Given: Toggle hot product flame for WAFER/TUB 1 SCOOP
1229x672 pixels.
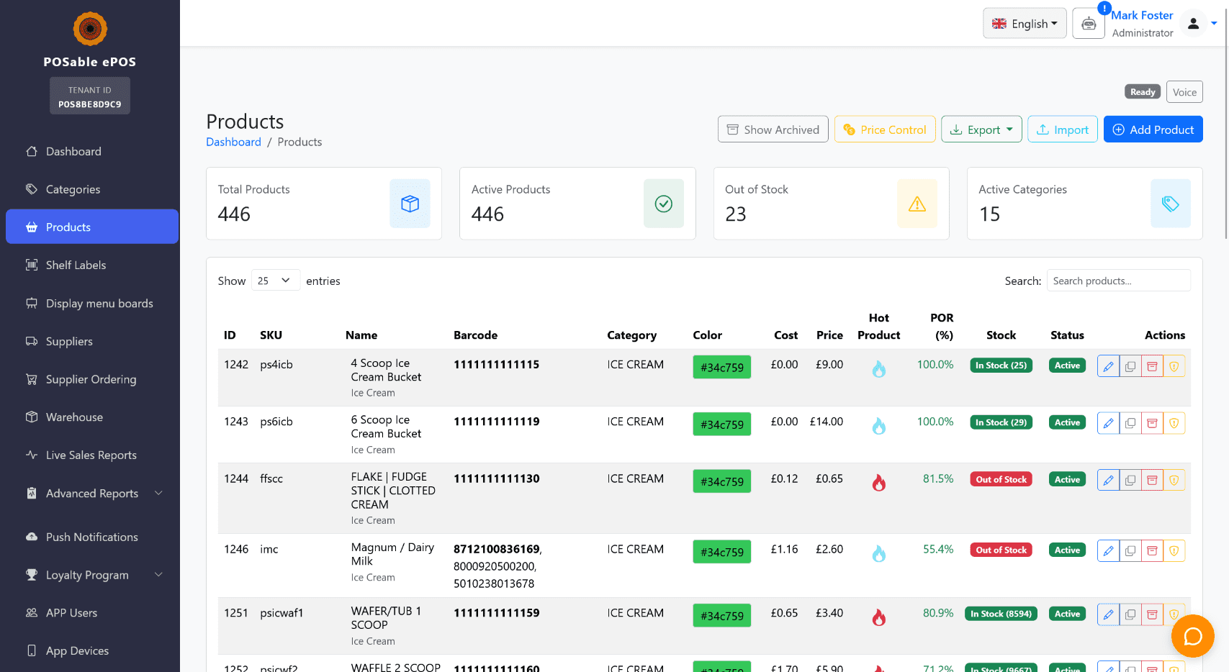Looking at the screenshot, I should point(878,617).
